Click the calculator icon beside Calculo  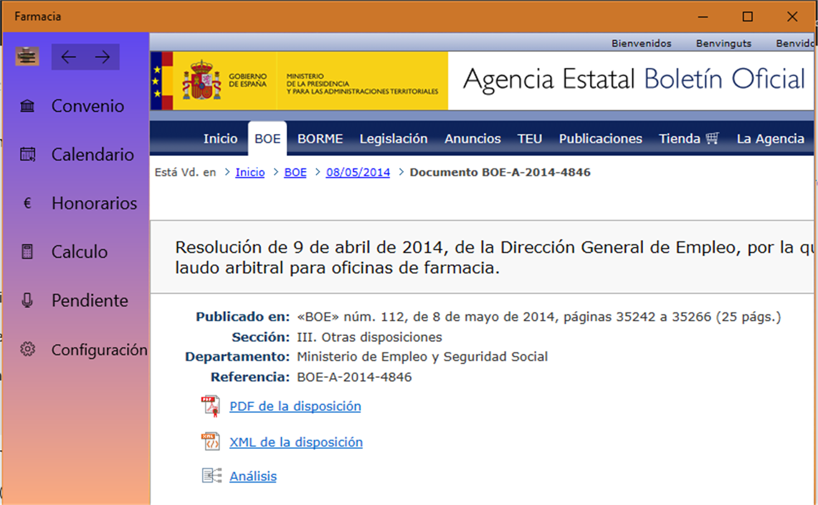coord(27,252)
